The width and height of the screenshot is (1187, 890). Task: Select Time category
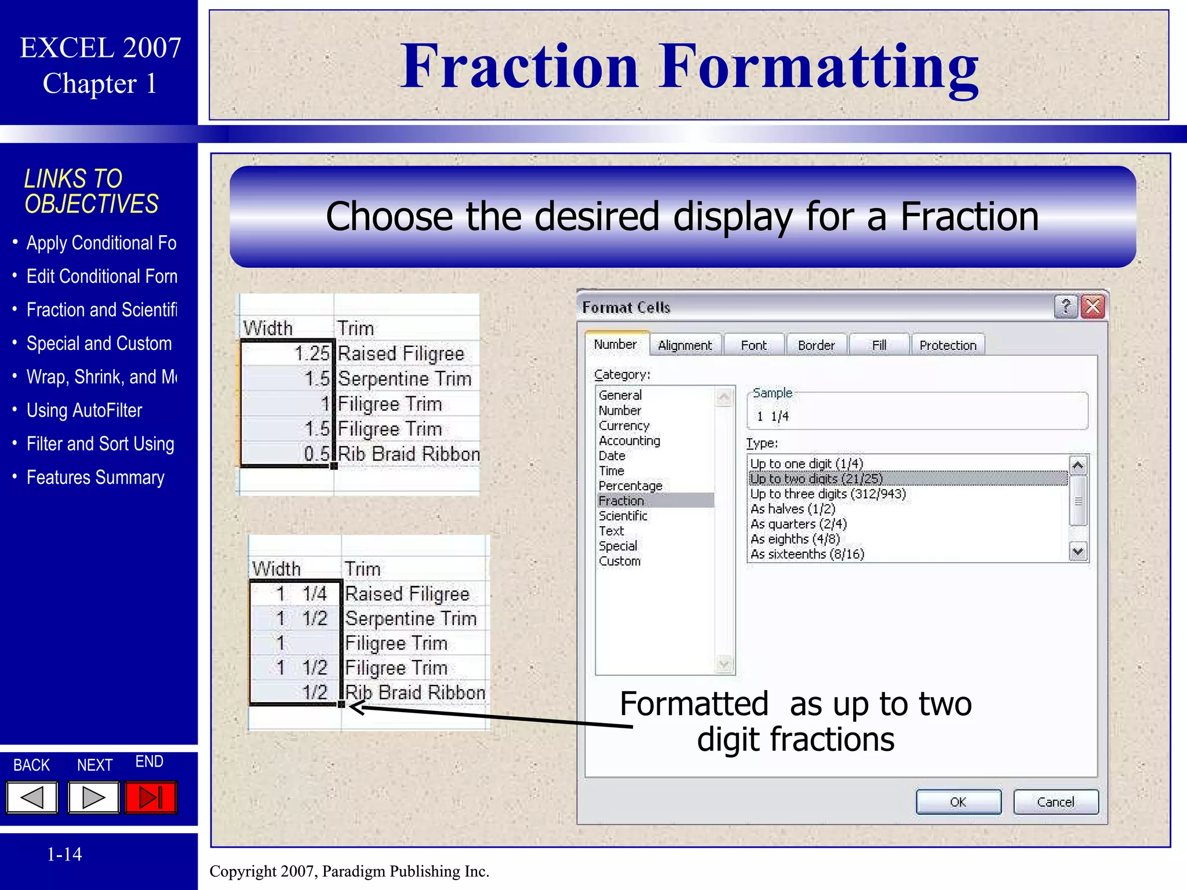(611, 470)
